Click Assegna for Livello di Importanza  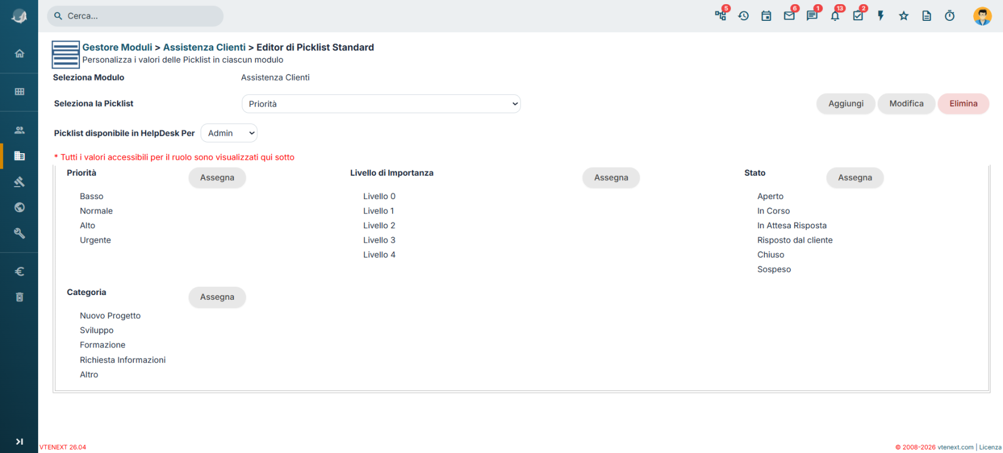click(x=611, y=178)
